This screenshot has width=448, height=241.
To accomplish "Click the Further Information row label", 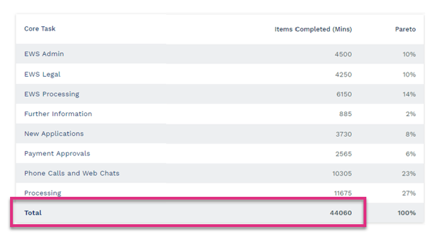I will pos(58,114).
